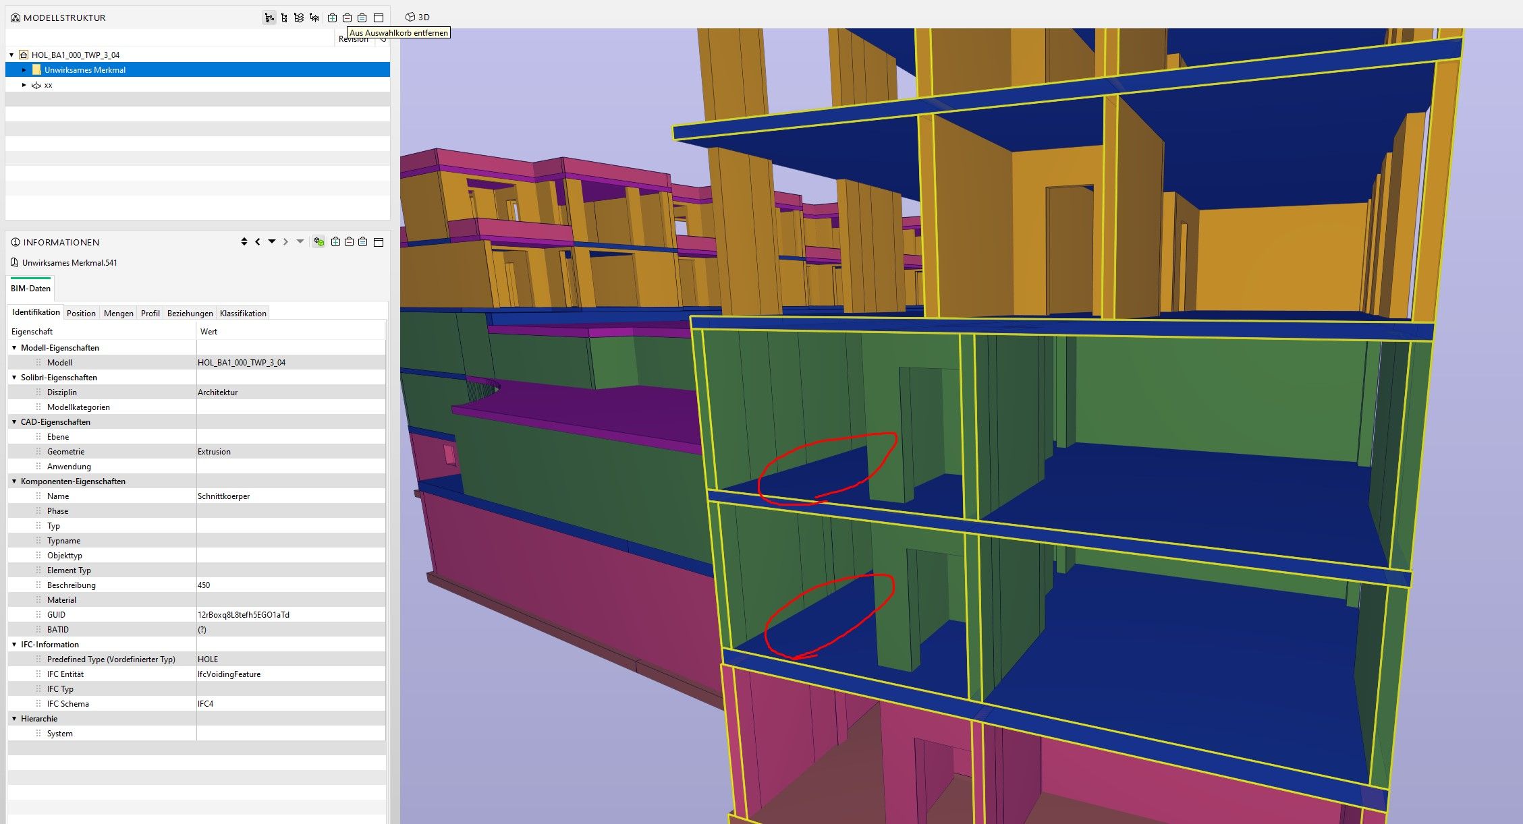Click yellow folder icon of Unwirksames Merkmal

(36, 69)
